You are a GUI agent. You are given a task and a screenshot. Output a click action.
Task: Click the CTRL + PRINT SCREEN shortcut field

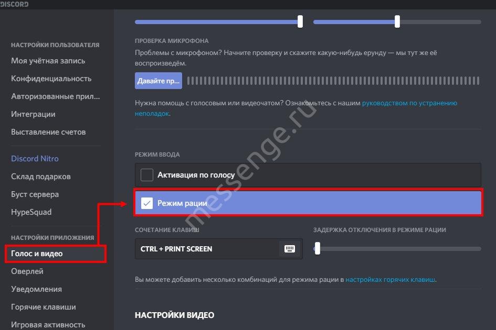[218, 249]
